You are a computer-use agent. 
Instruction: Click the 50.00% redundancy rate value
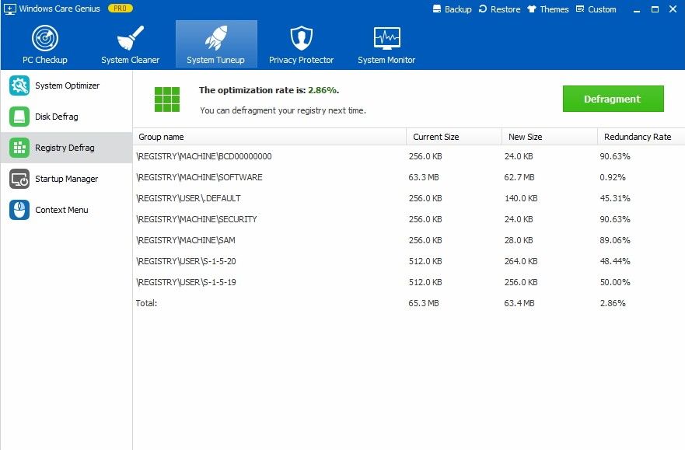[615, 282]
